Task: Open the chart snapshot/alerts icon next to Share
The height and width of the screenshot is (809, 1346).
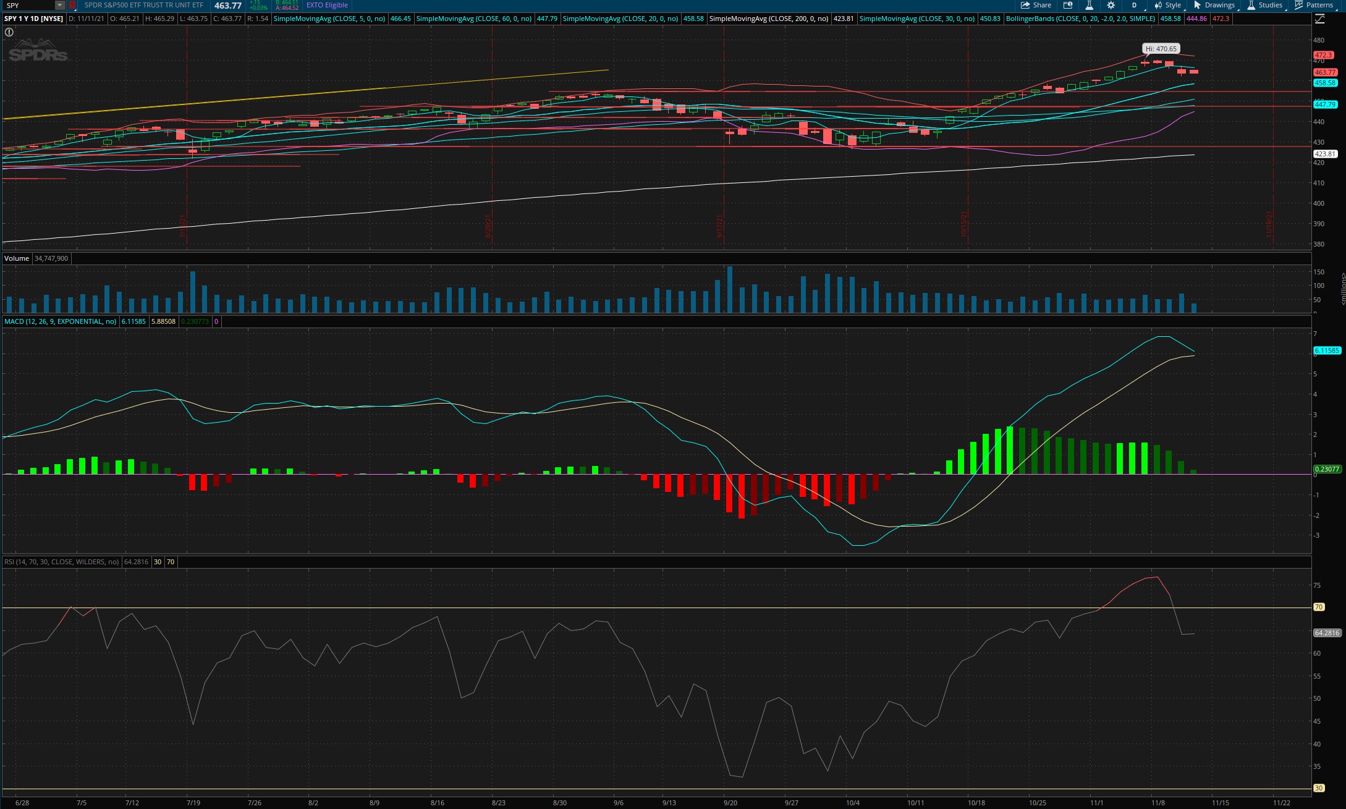Action: tap(1068, 5)
